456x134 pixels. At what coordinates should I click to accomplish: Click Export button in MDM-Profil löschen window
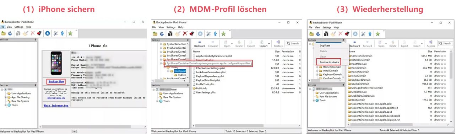tap(251, 44)
